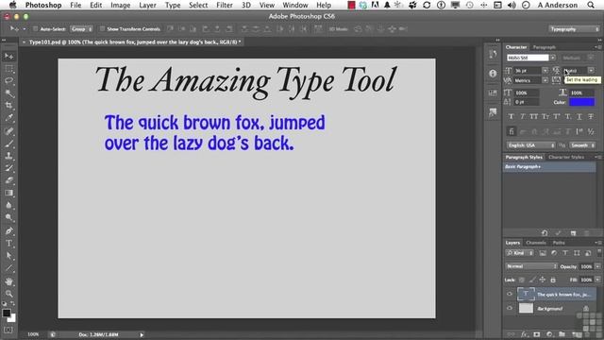604x340 pixels.
Task: Create new adjustment layer
Action: pos(549,334)
